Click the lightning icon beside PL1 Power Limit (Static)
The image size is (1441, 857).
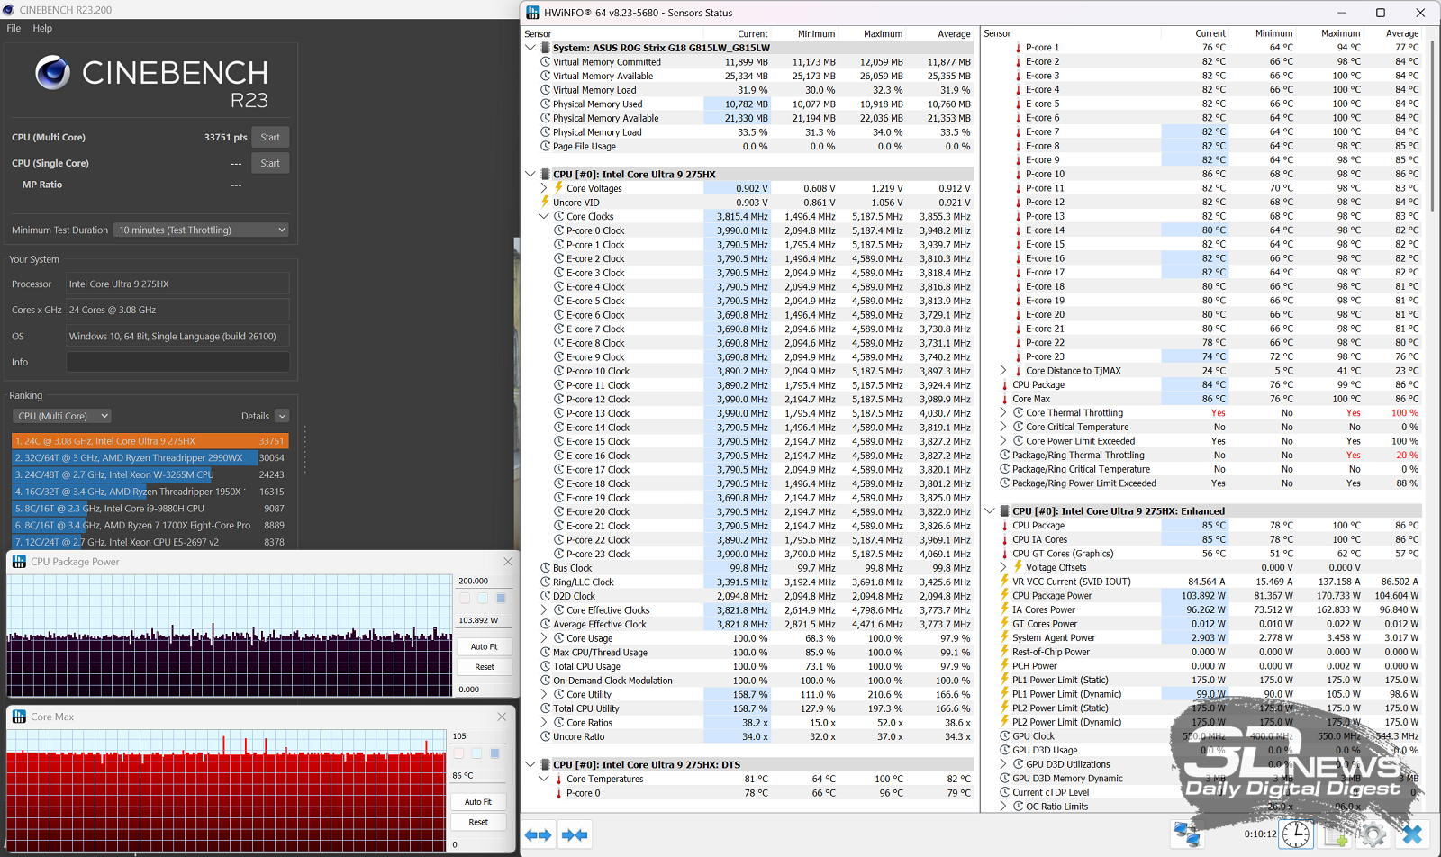(x=1004, y=680)
